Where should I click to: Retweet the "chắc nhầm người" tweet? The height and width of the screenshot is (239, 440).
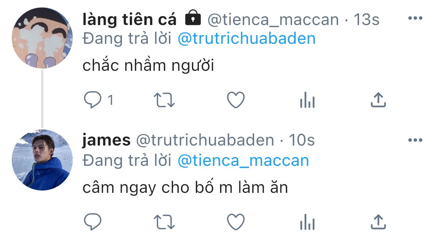tap(164, 100)
